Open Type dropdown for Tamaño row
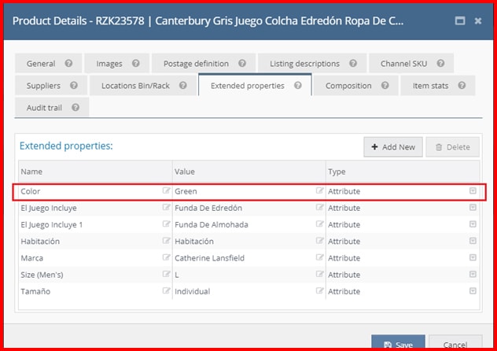 tap(473, 290)
